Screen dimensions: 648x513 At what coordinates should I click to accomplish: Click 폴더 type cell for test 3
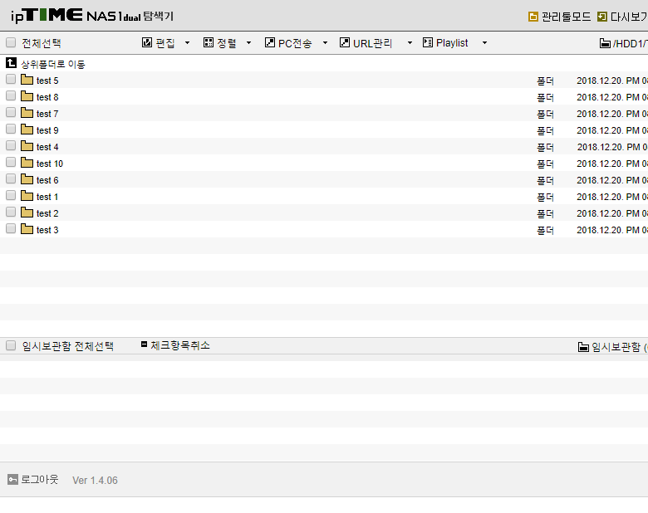[x=545, y=231]
